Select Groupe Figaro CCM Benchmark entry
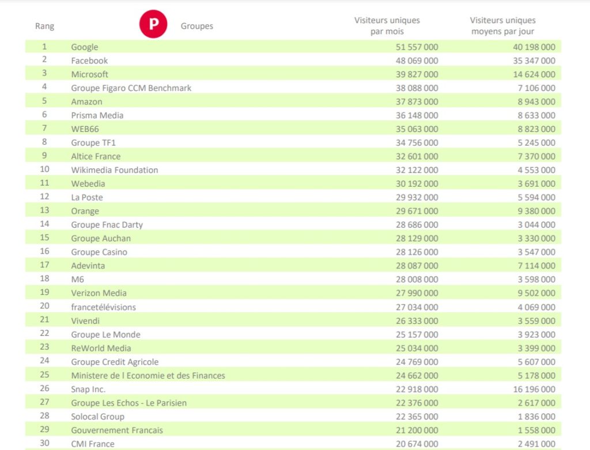This screenshot has width=590, height=450. (131, 88)
